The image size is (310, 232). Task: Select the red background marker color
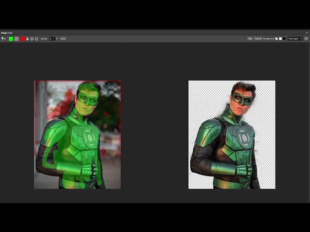point(22,39)
